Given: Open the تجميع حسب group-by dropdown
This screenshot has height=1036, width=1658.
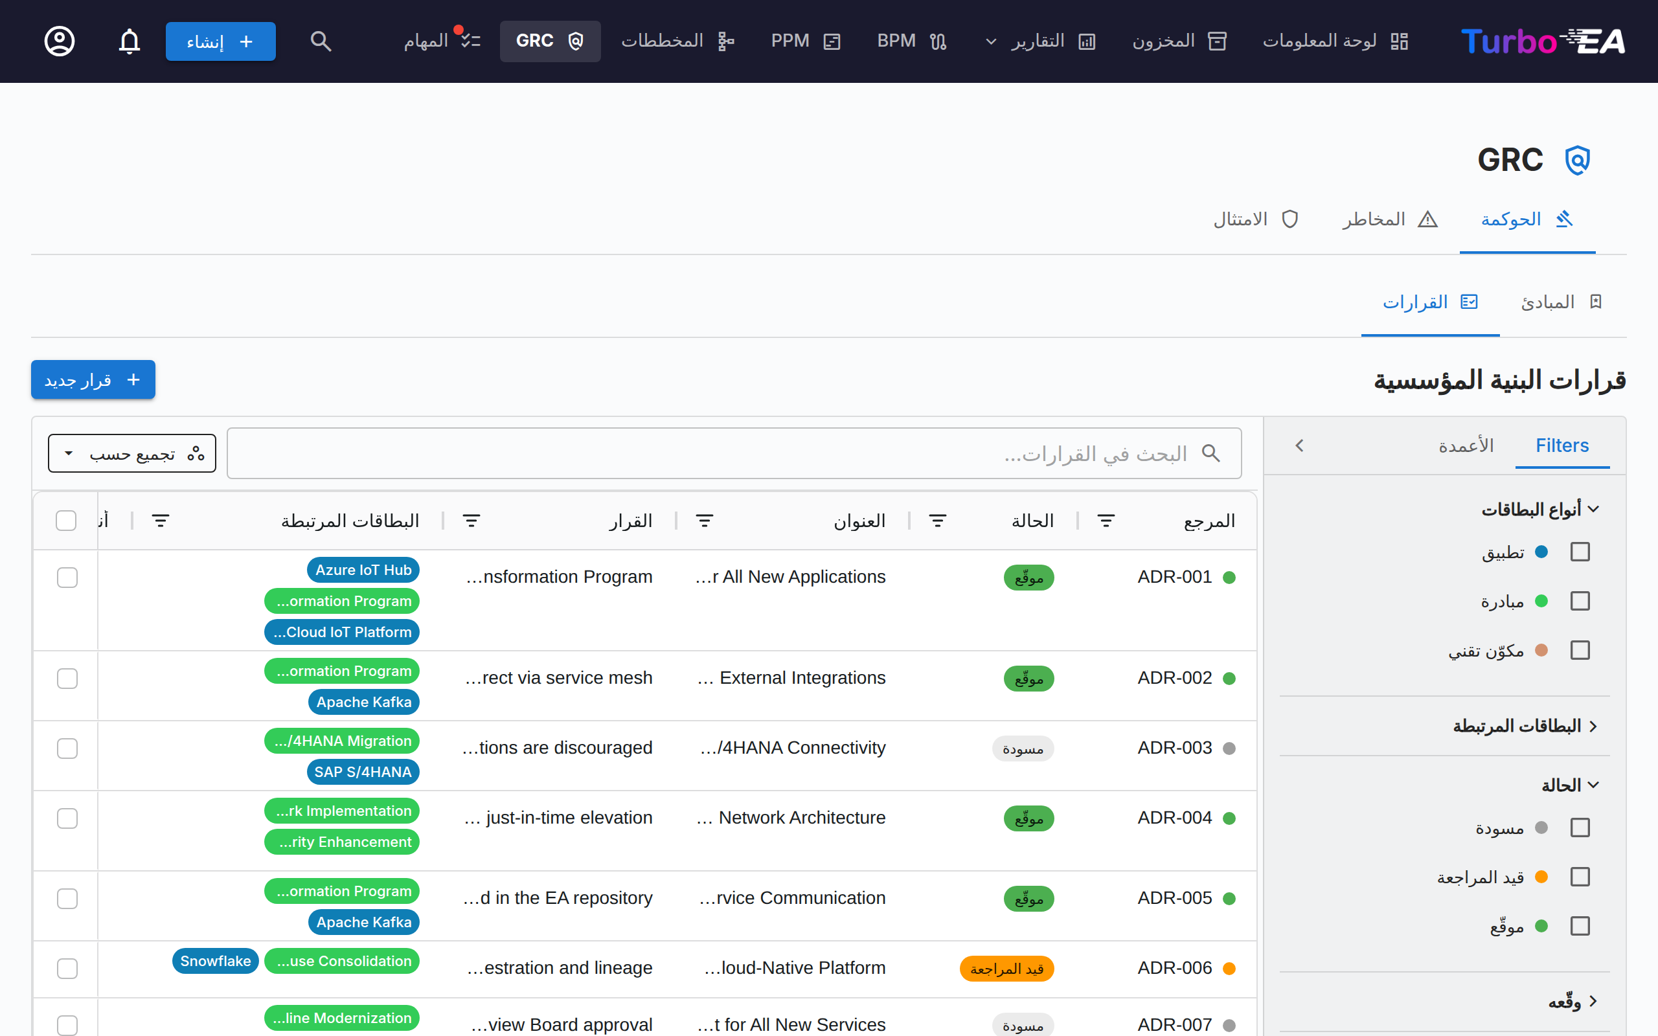Looking at the screenshot, I should click(132, 453).
